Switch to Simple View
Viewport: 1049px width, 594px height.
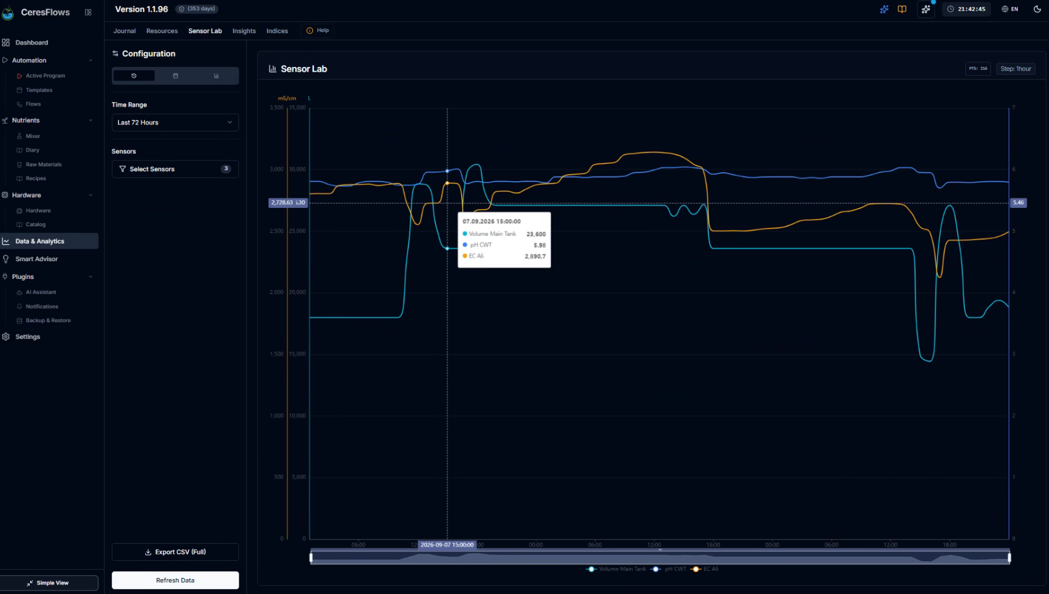click(49, 583)
